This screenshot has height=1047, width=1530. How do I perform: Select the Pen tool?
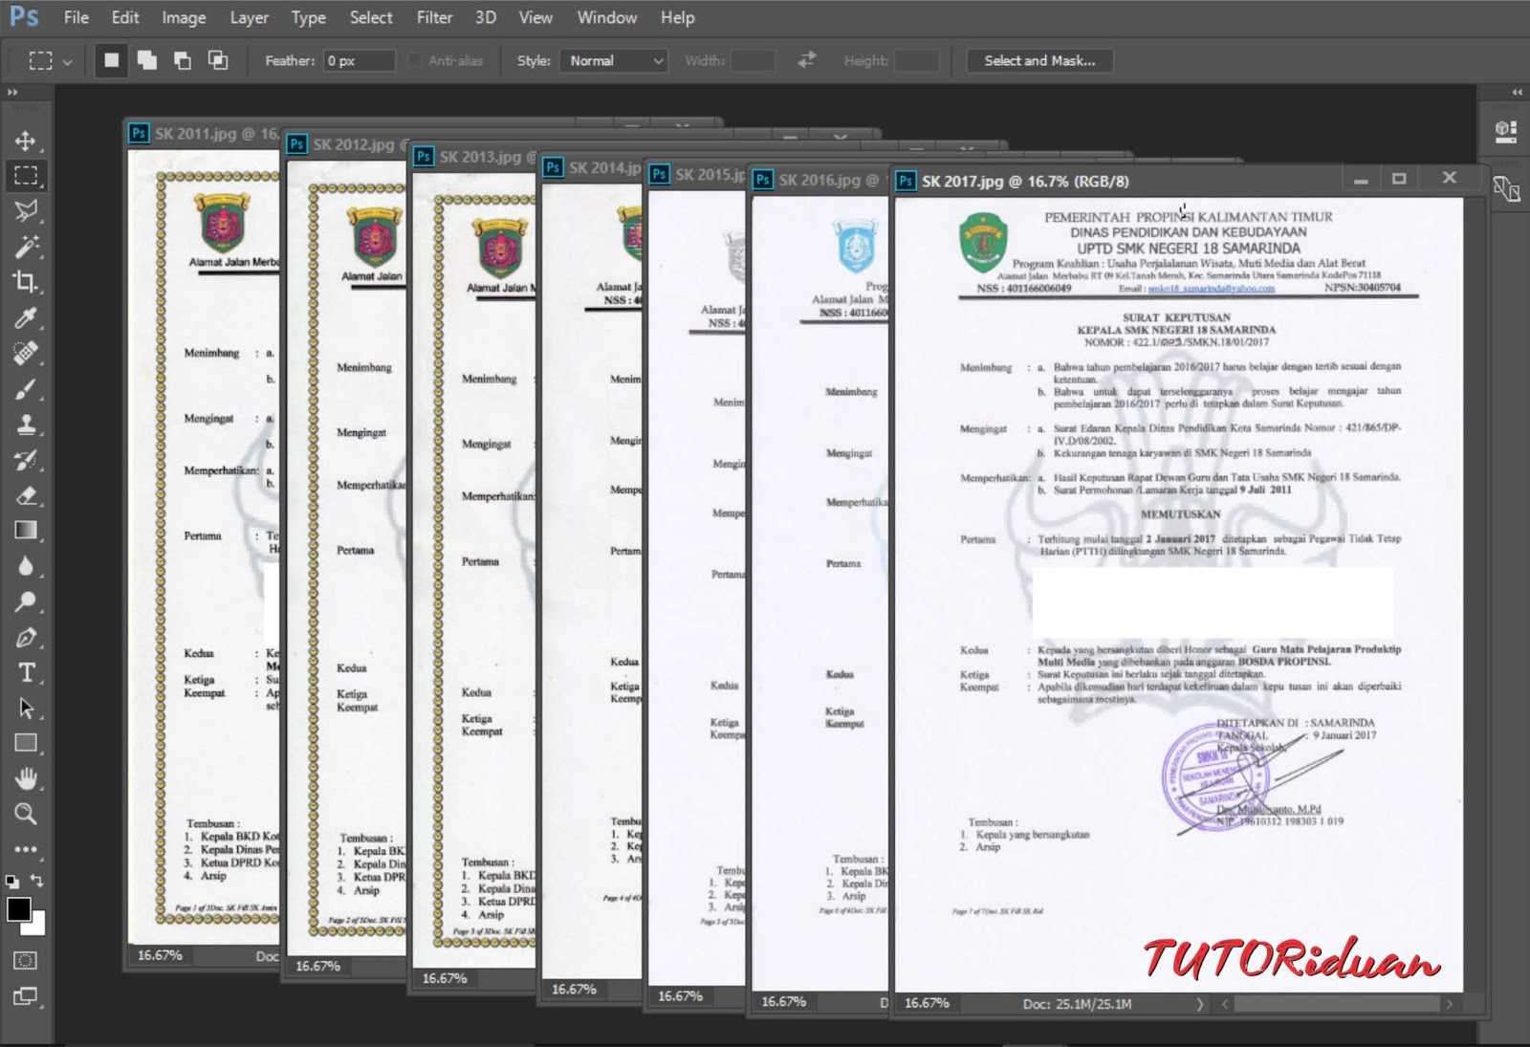pos(26,638)
